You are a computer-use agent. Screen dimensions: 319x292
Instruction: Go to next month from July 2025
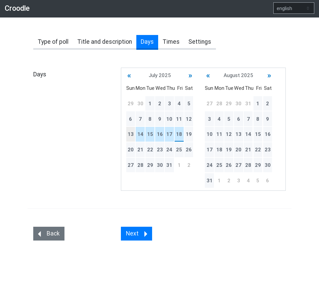(x=190, y=76)
